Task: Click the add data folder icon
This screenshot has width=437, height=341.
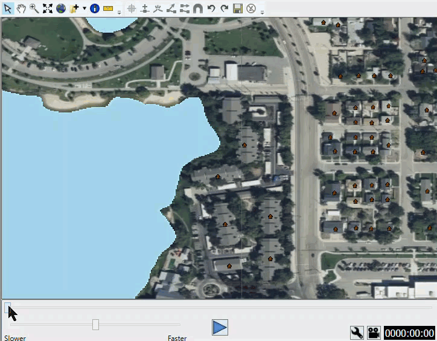Action: point(74,8)
